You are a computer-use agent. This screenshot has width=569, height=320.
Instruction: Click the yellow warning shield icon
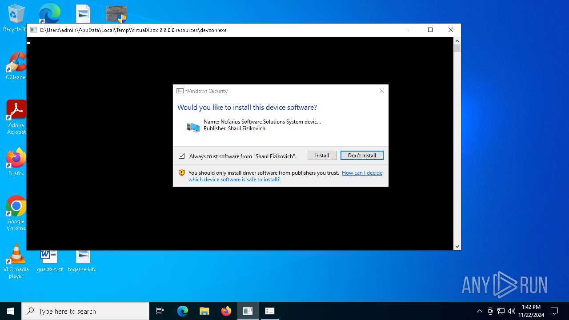(181, 173)
